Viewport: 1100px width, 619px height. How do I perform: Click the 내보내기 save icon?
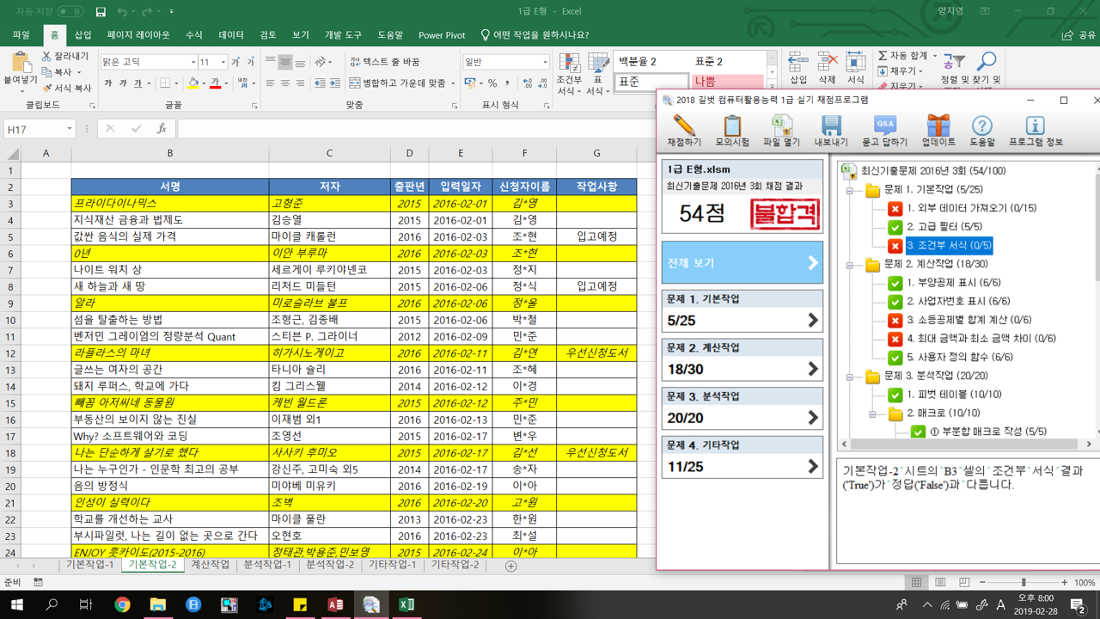pos(831,130)
